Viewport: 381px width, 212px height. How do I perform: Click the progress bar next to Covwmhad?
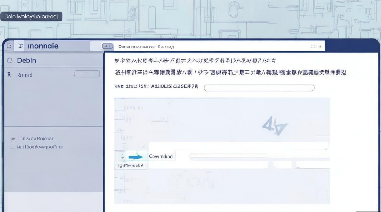click(260, 155)
